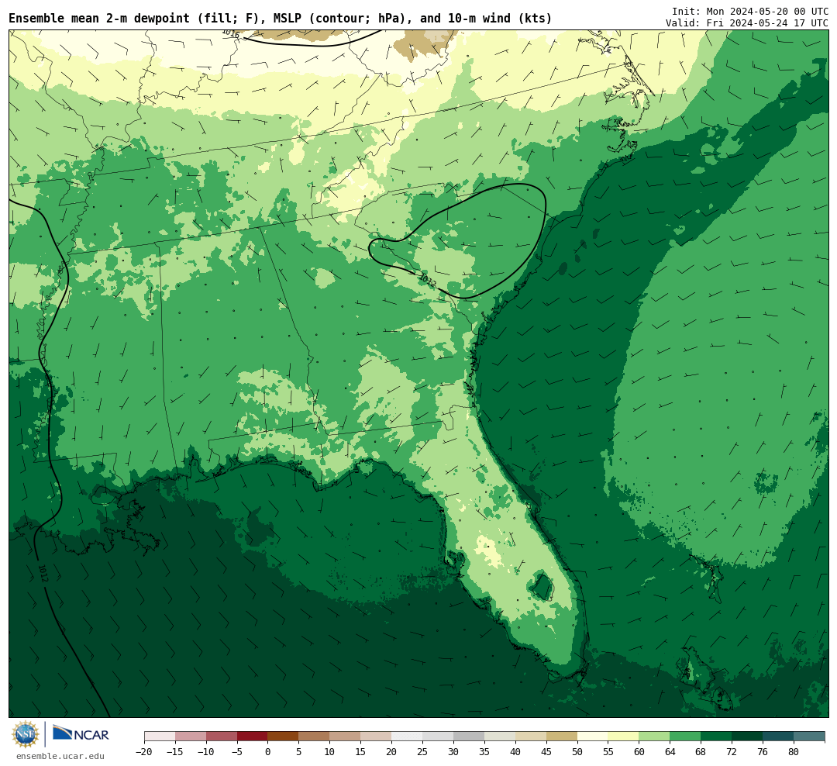Viewport: 837px width, 766px height.
Task: Pick the last teal swatch right of 80
Action: [x=809, y=737]
